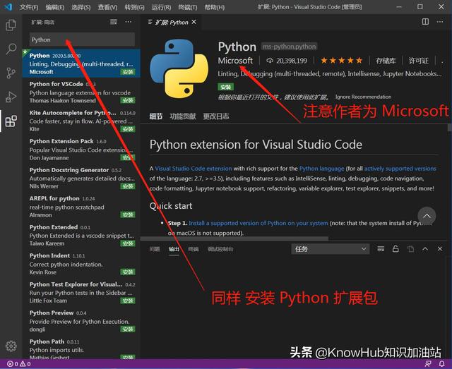Click the filter extensions list icon
The image size is (452, 369).
(x=114, y=22)
